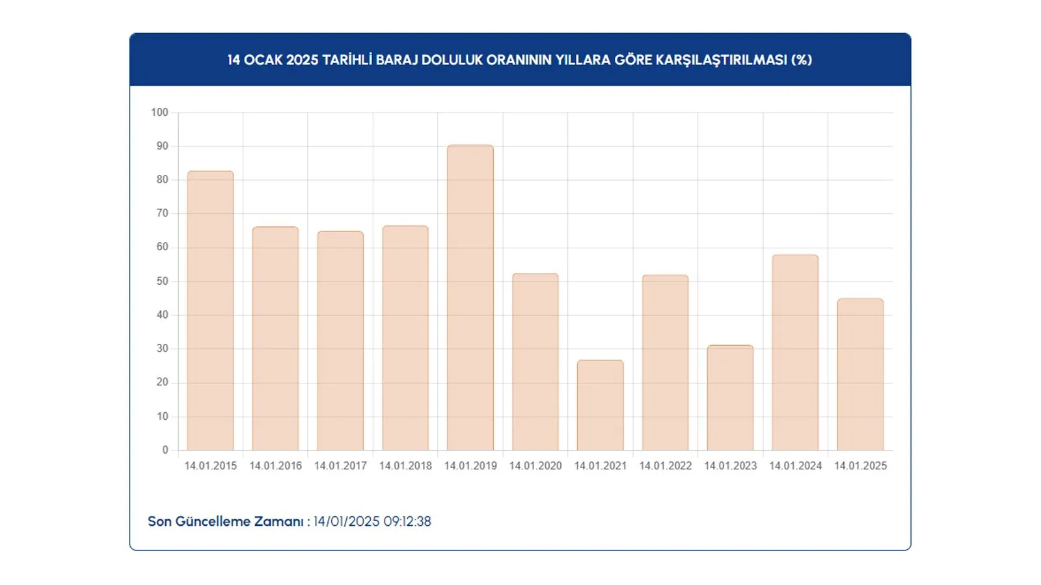Click the x-axis label 14.01.2025
1041x585 pixels.
[x=861, y=465]
